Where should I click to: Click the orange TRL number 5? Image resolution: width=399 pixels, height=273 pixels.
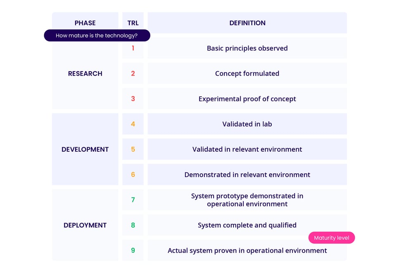click(x=133, y=149)
